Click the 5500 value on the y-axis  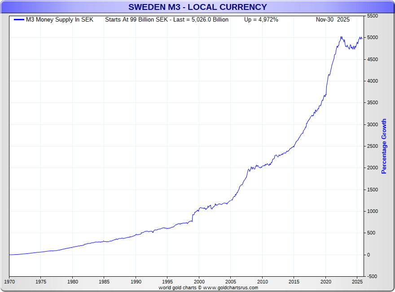coord(373,16)
